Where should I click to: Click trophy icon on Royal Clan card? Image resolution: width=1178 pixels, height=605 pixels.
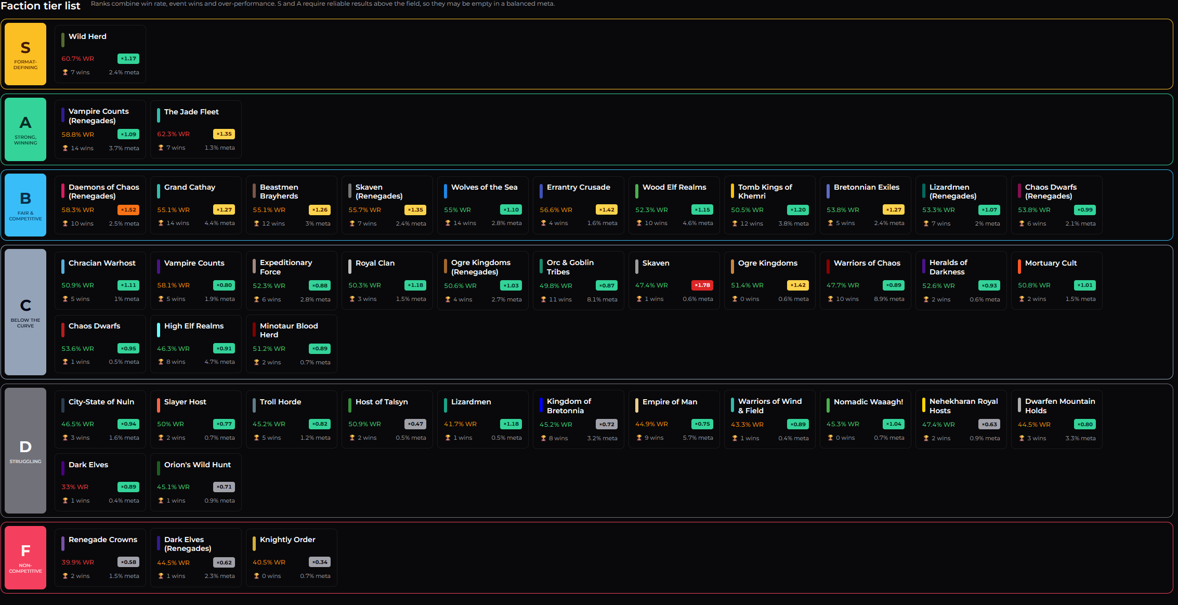[352, 299]
